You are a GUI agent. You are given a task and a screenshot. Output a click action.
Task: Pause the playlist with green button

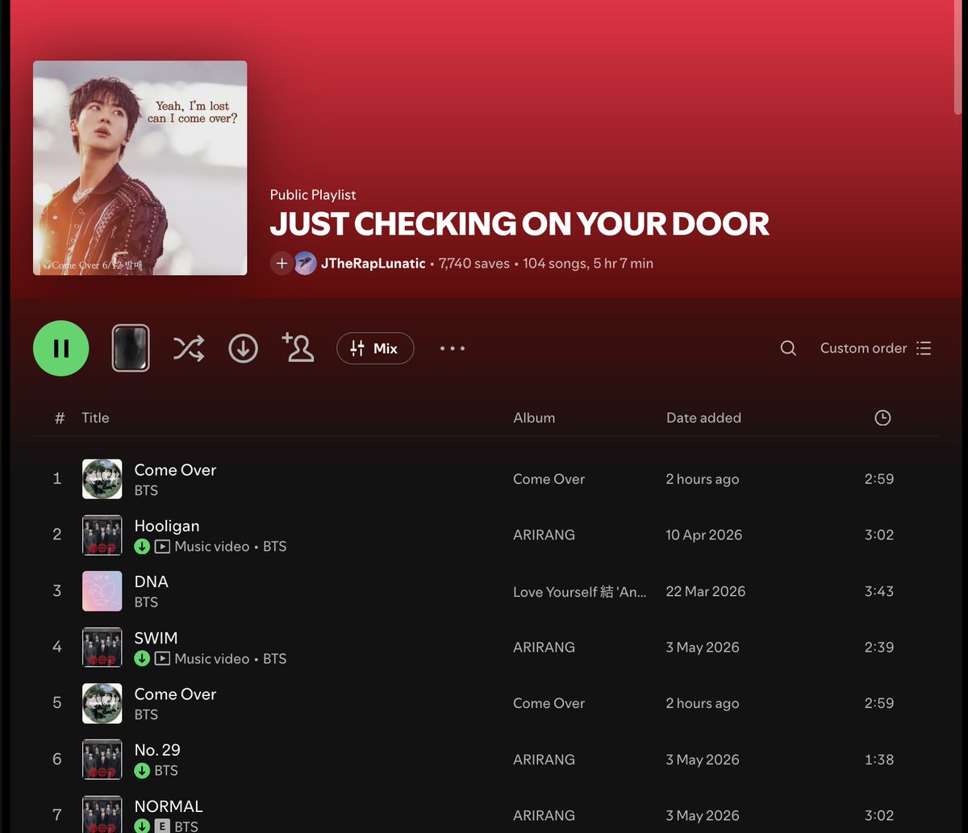pyautogui.click(x=60, y=348)
